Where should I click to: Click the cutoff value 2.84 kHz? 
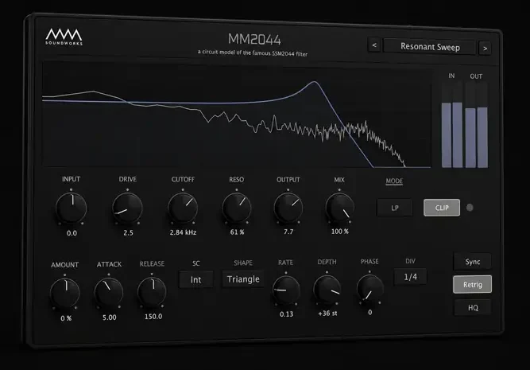183,232
